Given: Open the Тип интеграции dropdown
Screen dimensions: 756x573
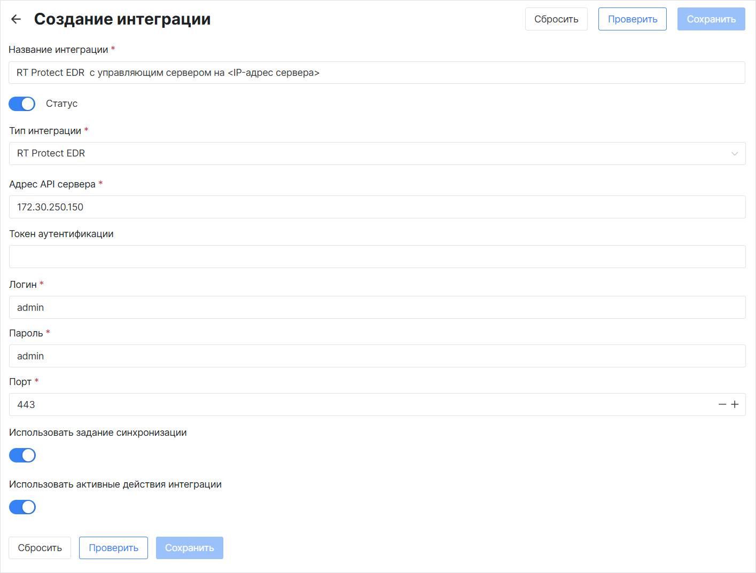Looking at the screenshot, I should pos(377,154).
